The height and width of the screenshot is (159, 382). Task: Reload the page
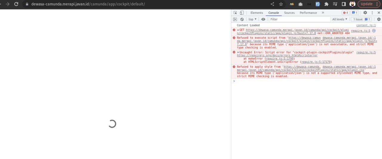16,4
